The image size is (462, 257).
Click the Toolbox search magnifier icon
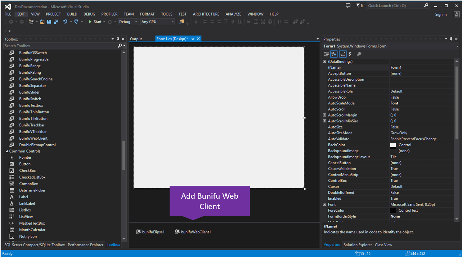pos(120,46)
